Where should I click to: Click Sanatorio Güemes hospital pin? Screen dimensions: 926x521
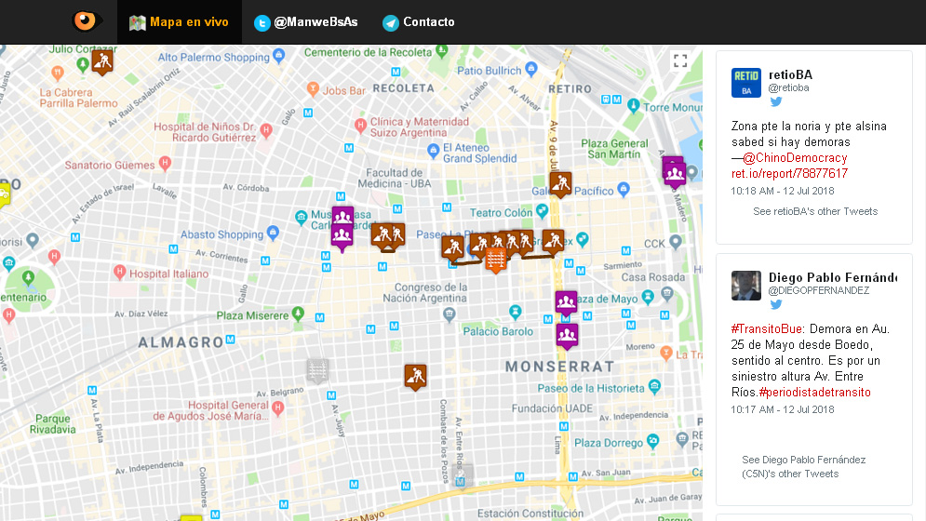coord(166,163)
